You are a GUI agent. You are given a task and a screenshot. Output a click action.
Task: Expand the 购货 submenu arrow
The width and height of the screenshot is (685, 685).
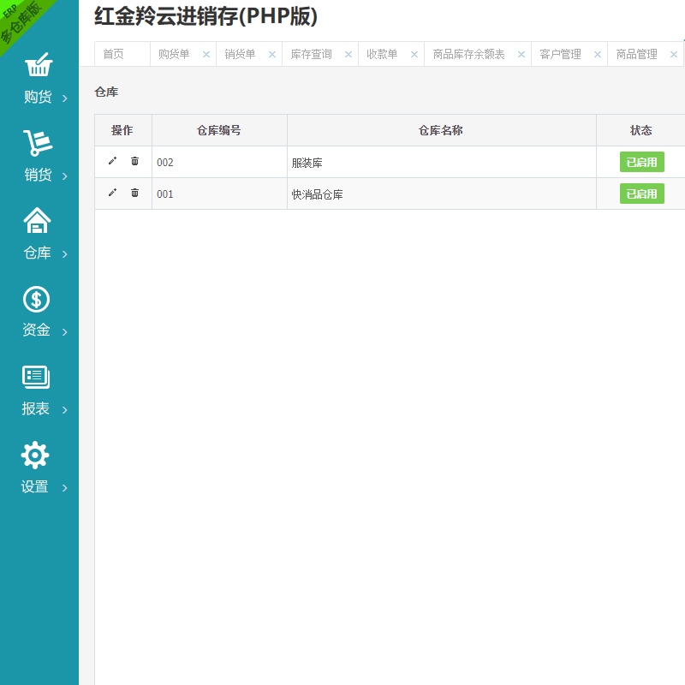click(x=65, y=98)
